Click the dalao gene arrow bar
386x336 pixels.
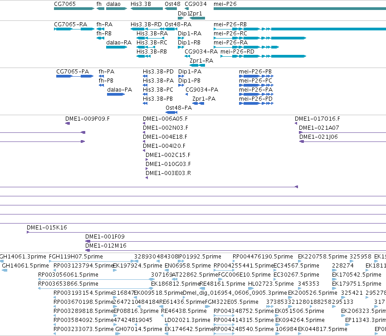coord(117,9)
